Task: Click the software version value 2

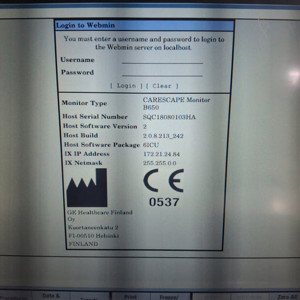Action: point(145,127)
